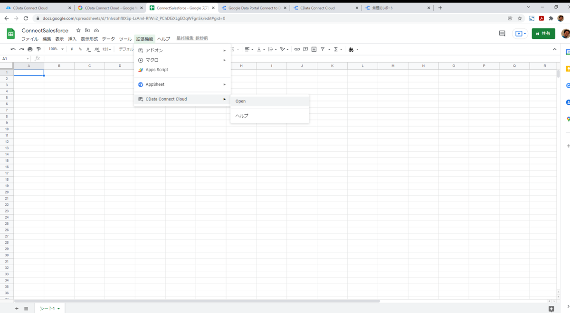Apply percent number format
The height and width of the screenshot is (313, 570).
80,49
